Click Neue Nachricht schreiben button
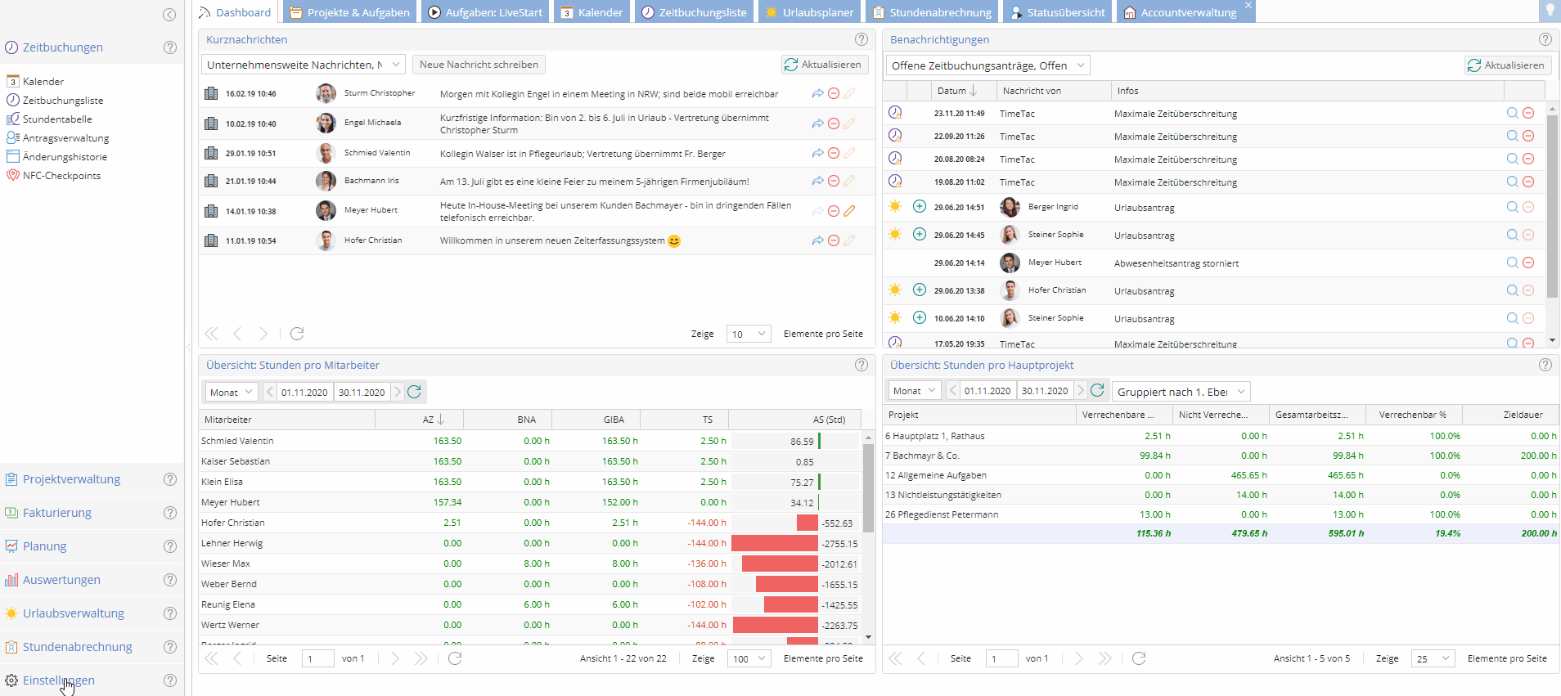Image resolution: width=1561 pixels, height=696 pixels. click(479, 65)
